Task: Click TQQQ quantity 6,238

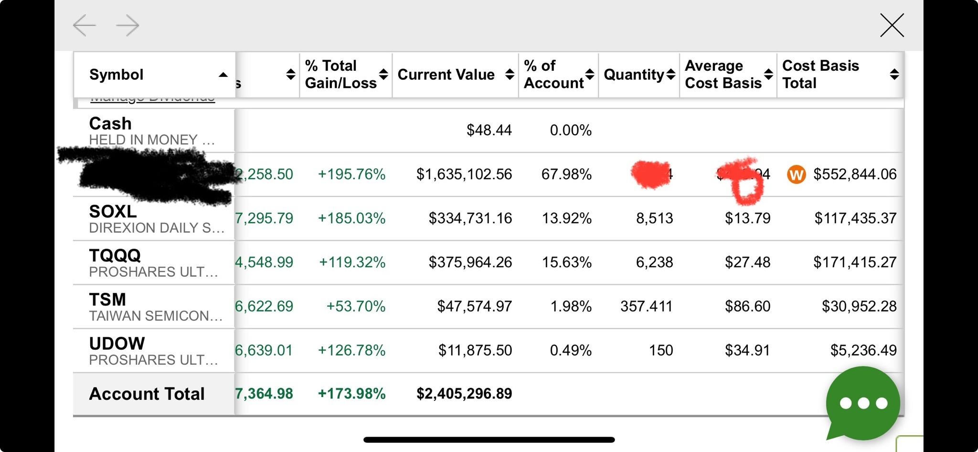Action: (654, 262)
